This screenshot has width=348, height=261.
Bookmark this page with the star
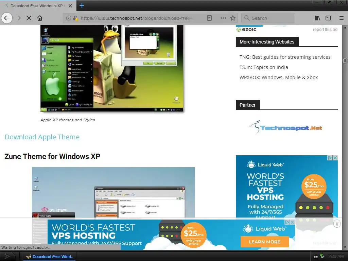coord(232,18)
